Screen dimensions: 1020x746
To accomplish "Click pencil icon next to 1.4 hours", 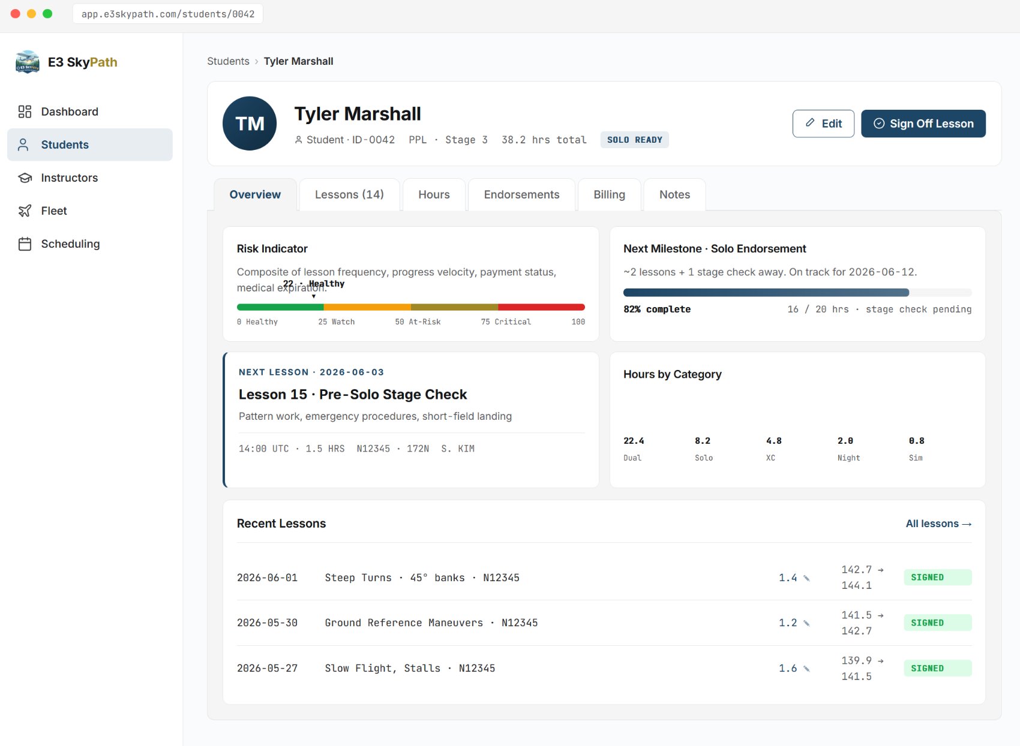I will tap(806, 578).
